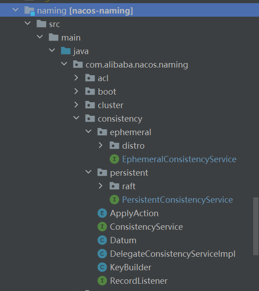Click the RecordListener interface icon

pyautogui.click(x=102, y=281)
